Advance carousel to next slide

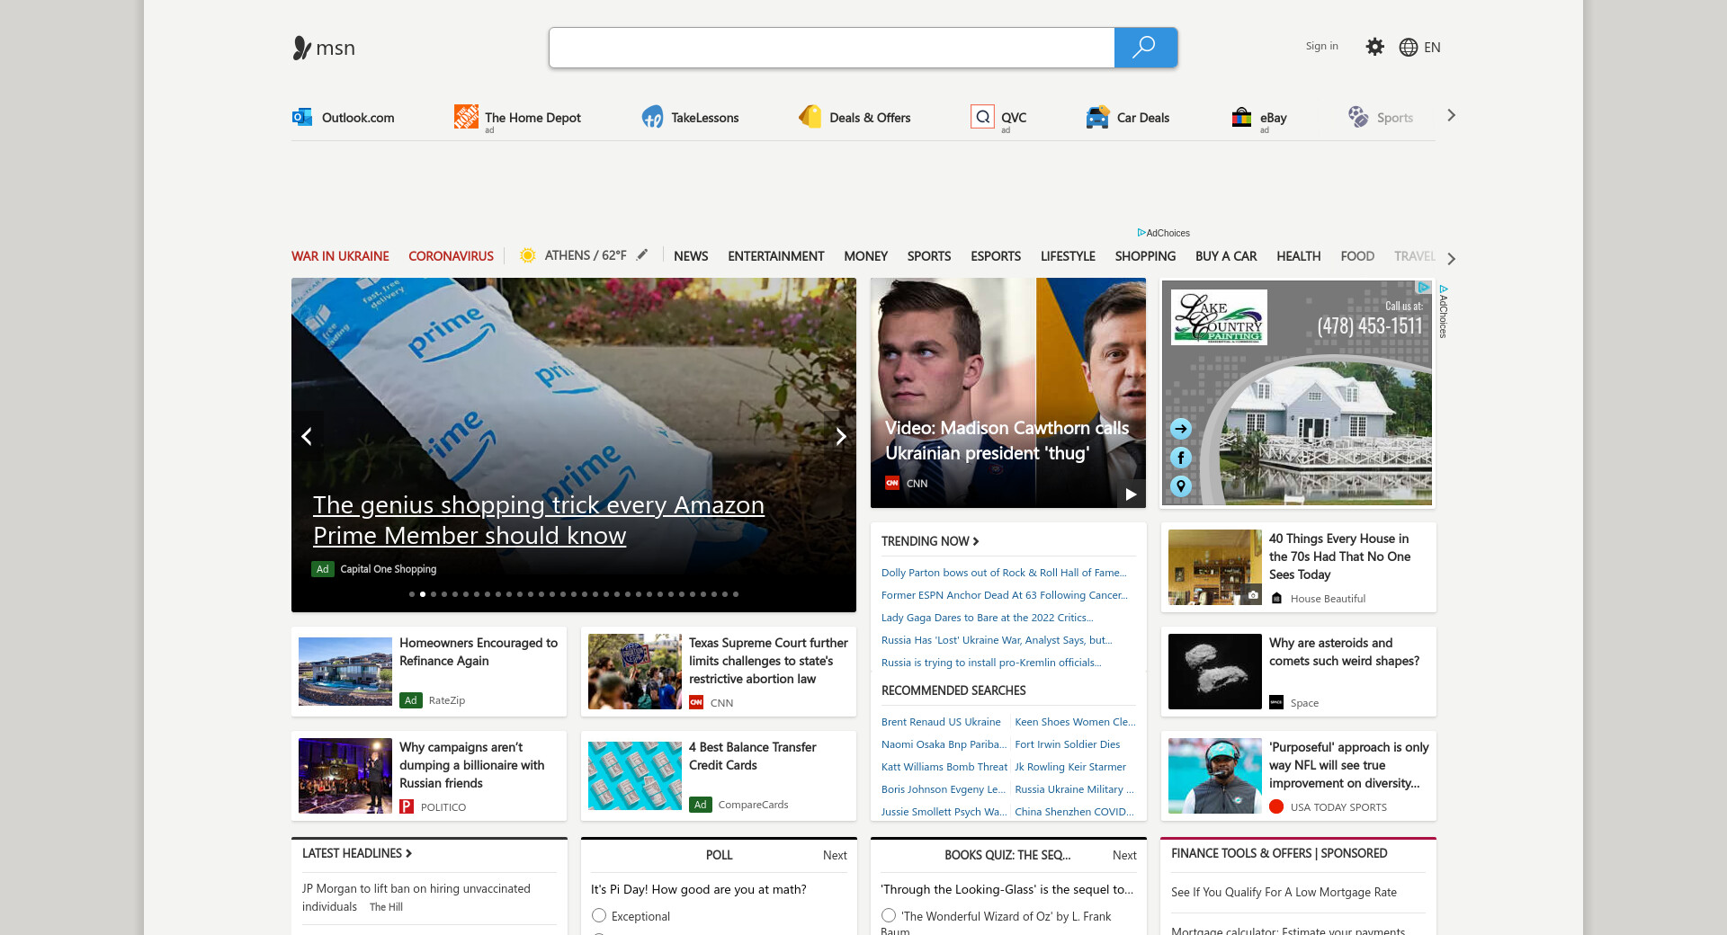click(x=840, y=437)
